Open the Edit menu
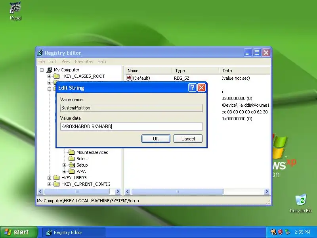The height and width of the screenshot is (238, 317). 53,61
